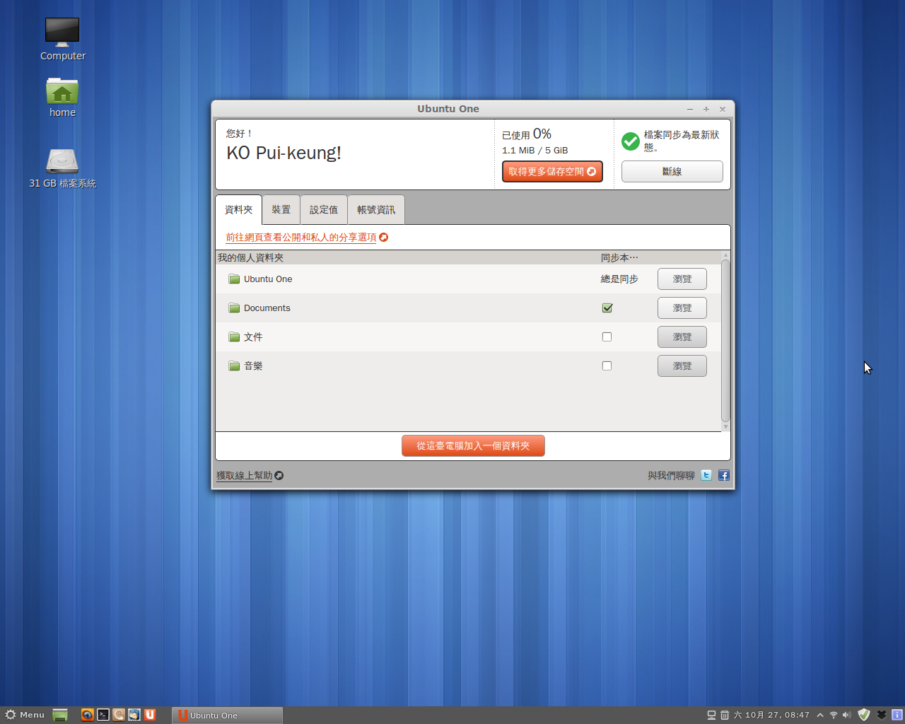Click the folder list vertical scrollbar

click(x=725, y=341)
